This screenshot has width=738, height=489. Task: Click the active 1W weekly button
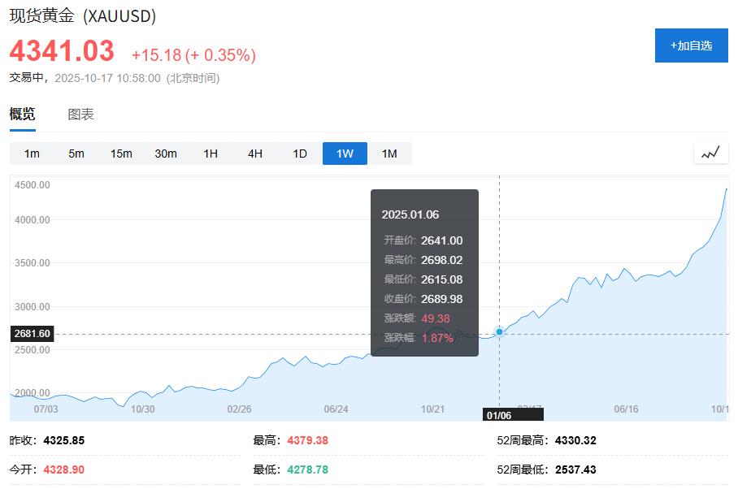point(345,154)
